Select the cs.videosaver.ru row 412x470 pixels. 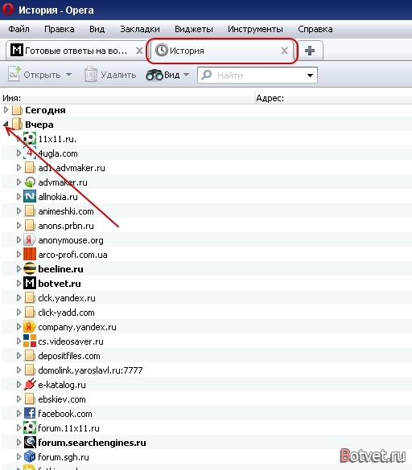click(207, 341)
